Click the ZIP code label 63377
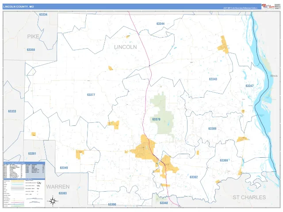The image size is (283, 212). pos(91,95)
